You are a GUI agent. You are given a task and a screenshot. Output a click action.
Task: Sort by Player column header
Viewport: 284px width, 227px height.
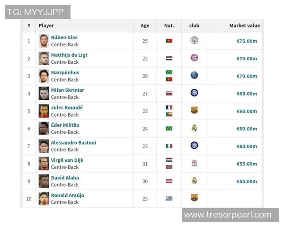(x=46, y=26)
